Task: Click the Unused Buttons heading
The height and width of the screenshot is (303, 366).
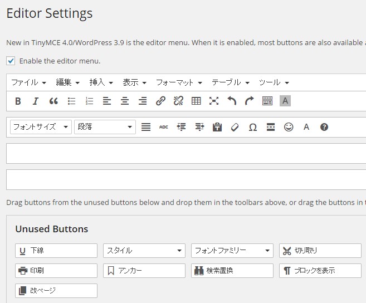Action: click(x=52, y=229)
